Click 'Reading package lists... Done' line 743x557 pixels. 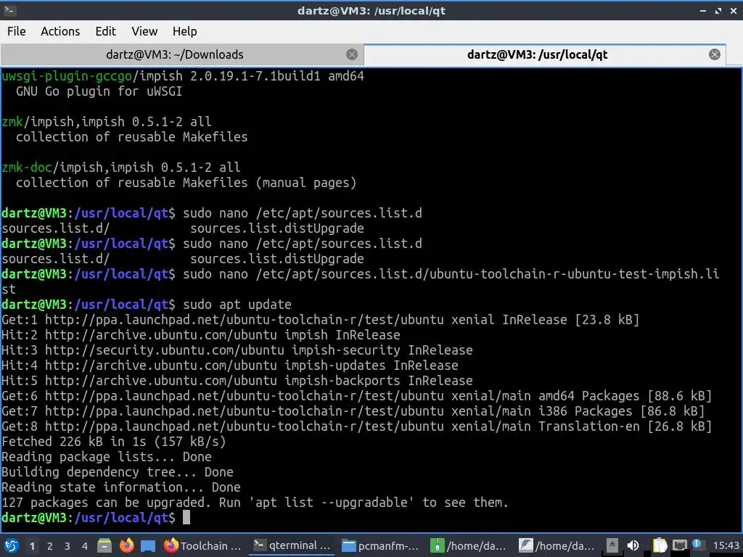107,457
